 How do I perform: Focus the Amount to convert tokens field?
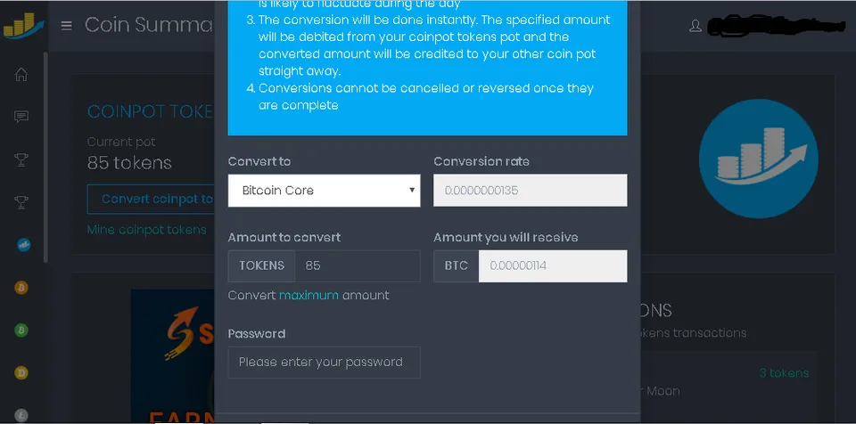(358, 265)
